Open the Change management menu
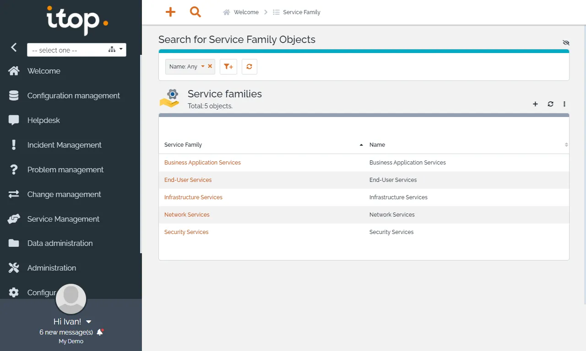Viewport: 586px width, 351px height. point(64,194)
